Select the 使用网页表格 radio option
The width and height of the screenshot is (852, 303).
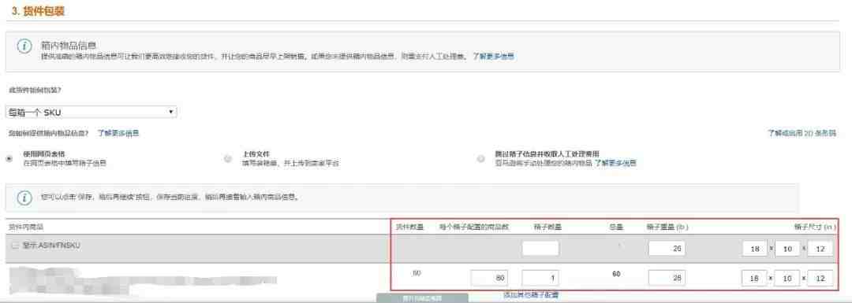[9, 159]
